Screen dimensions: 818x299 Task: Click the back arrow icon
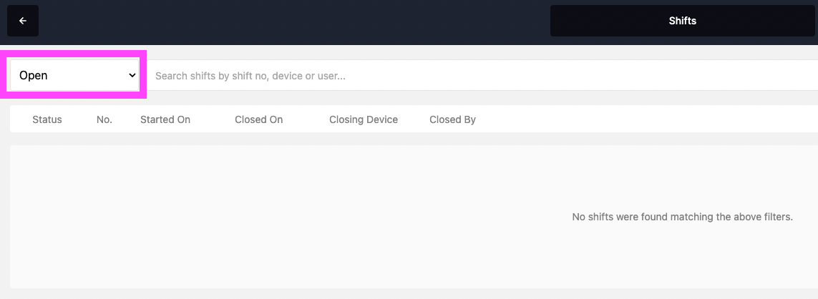[x=23, y=21]
